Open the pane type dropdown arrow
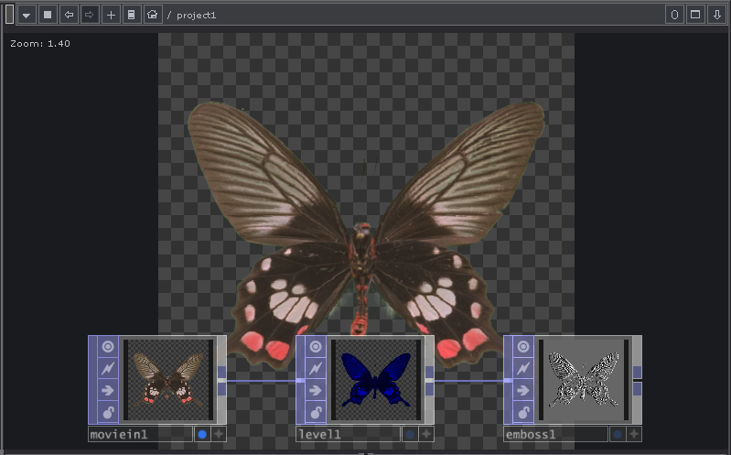Viewport: 731px width, 455px height. click(x=26, y=15)
